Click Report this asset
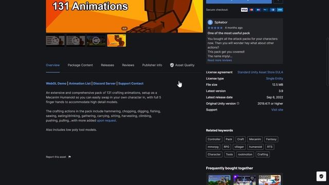 (56, 157)
